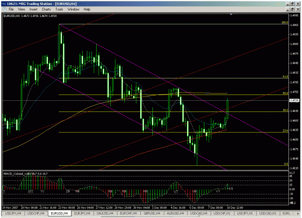Click the 23.6 Fibonacci level label

(285, 131)
